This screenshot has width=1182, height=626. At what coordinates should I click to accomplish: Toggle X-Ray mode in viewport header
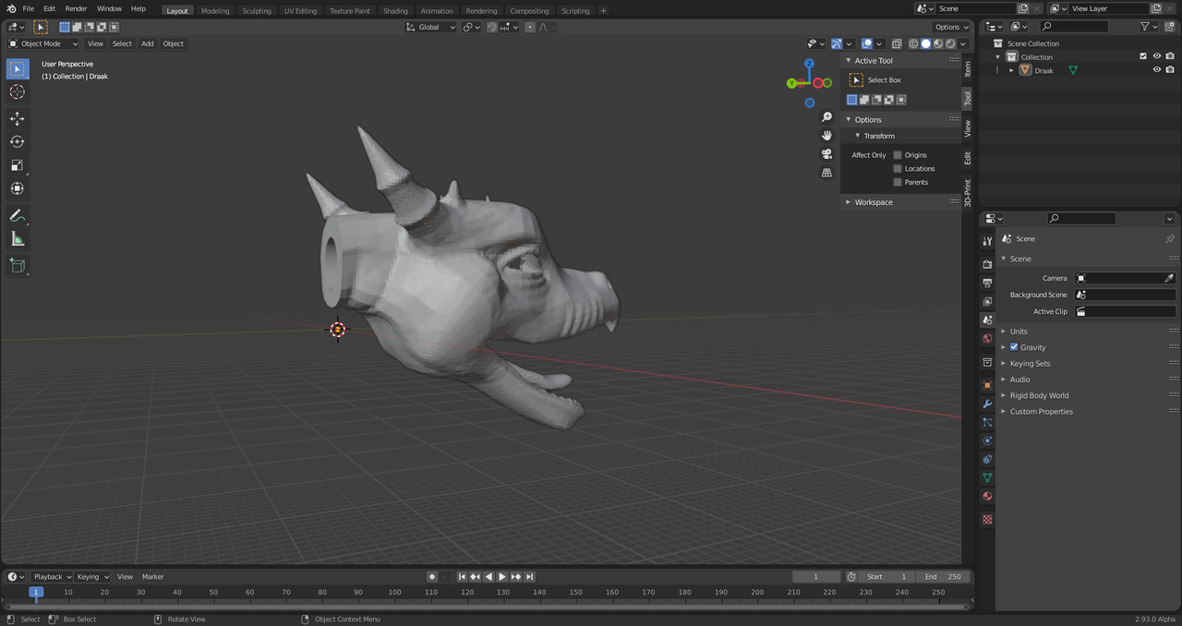(x=896, y=43)
